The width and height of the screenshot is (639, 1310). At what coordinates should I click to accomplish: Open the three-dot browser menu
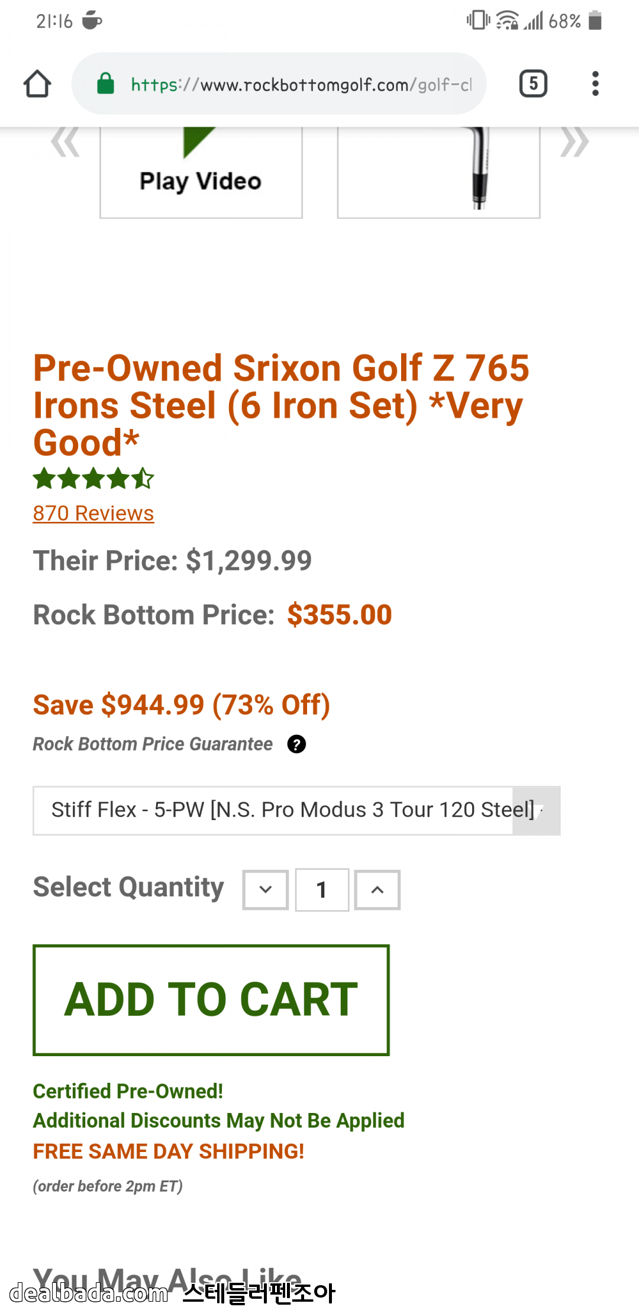click(595, 83)
